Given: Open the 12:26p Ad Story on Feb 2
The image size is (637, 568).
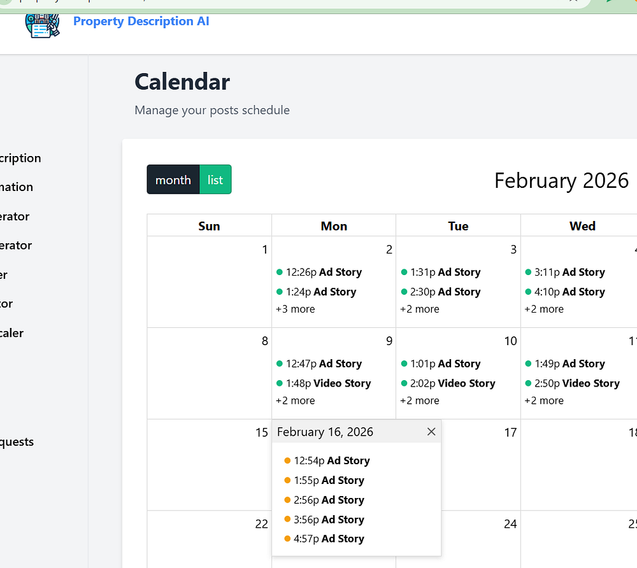Looking at the screenshot, I should pos(319,272).
